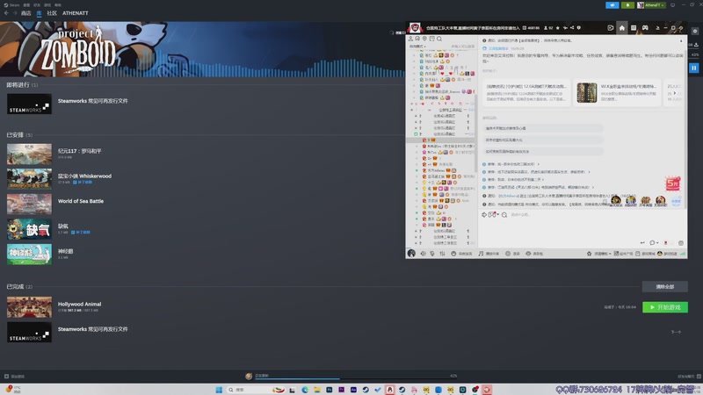The height and width of the screenshot is (395, 703).
Task: Select World of Sea Battle entry
Action: [x=81, y=201]
